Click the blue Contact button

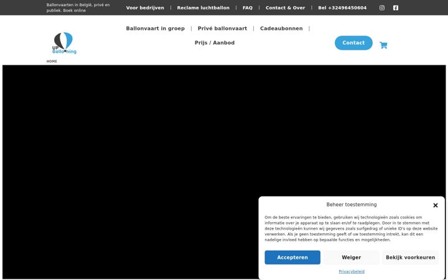click(353, 43)
